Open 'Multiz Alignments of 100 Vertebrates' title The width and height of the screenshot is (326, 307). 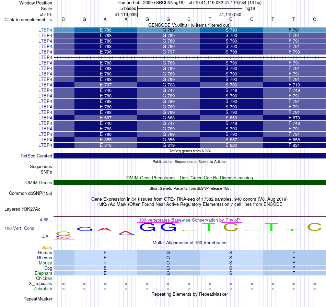189,243
